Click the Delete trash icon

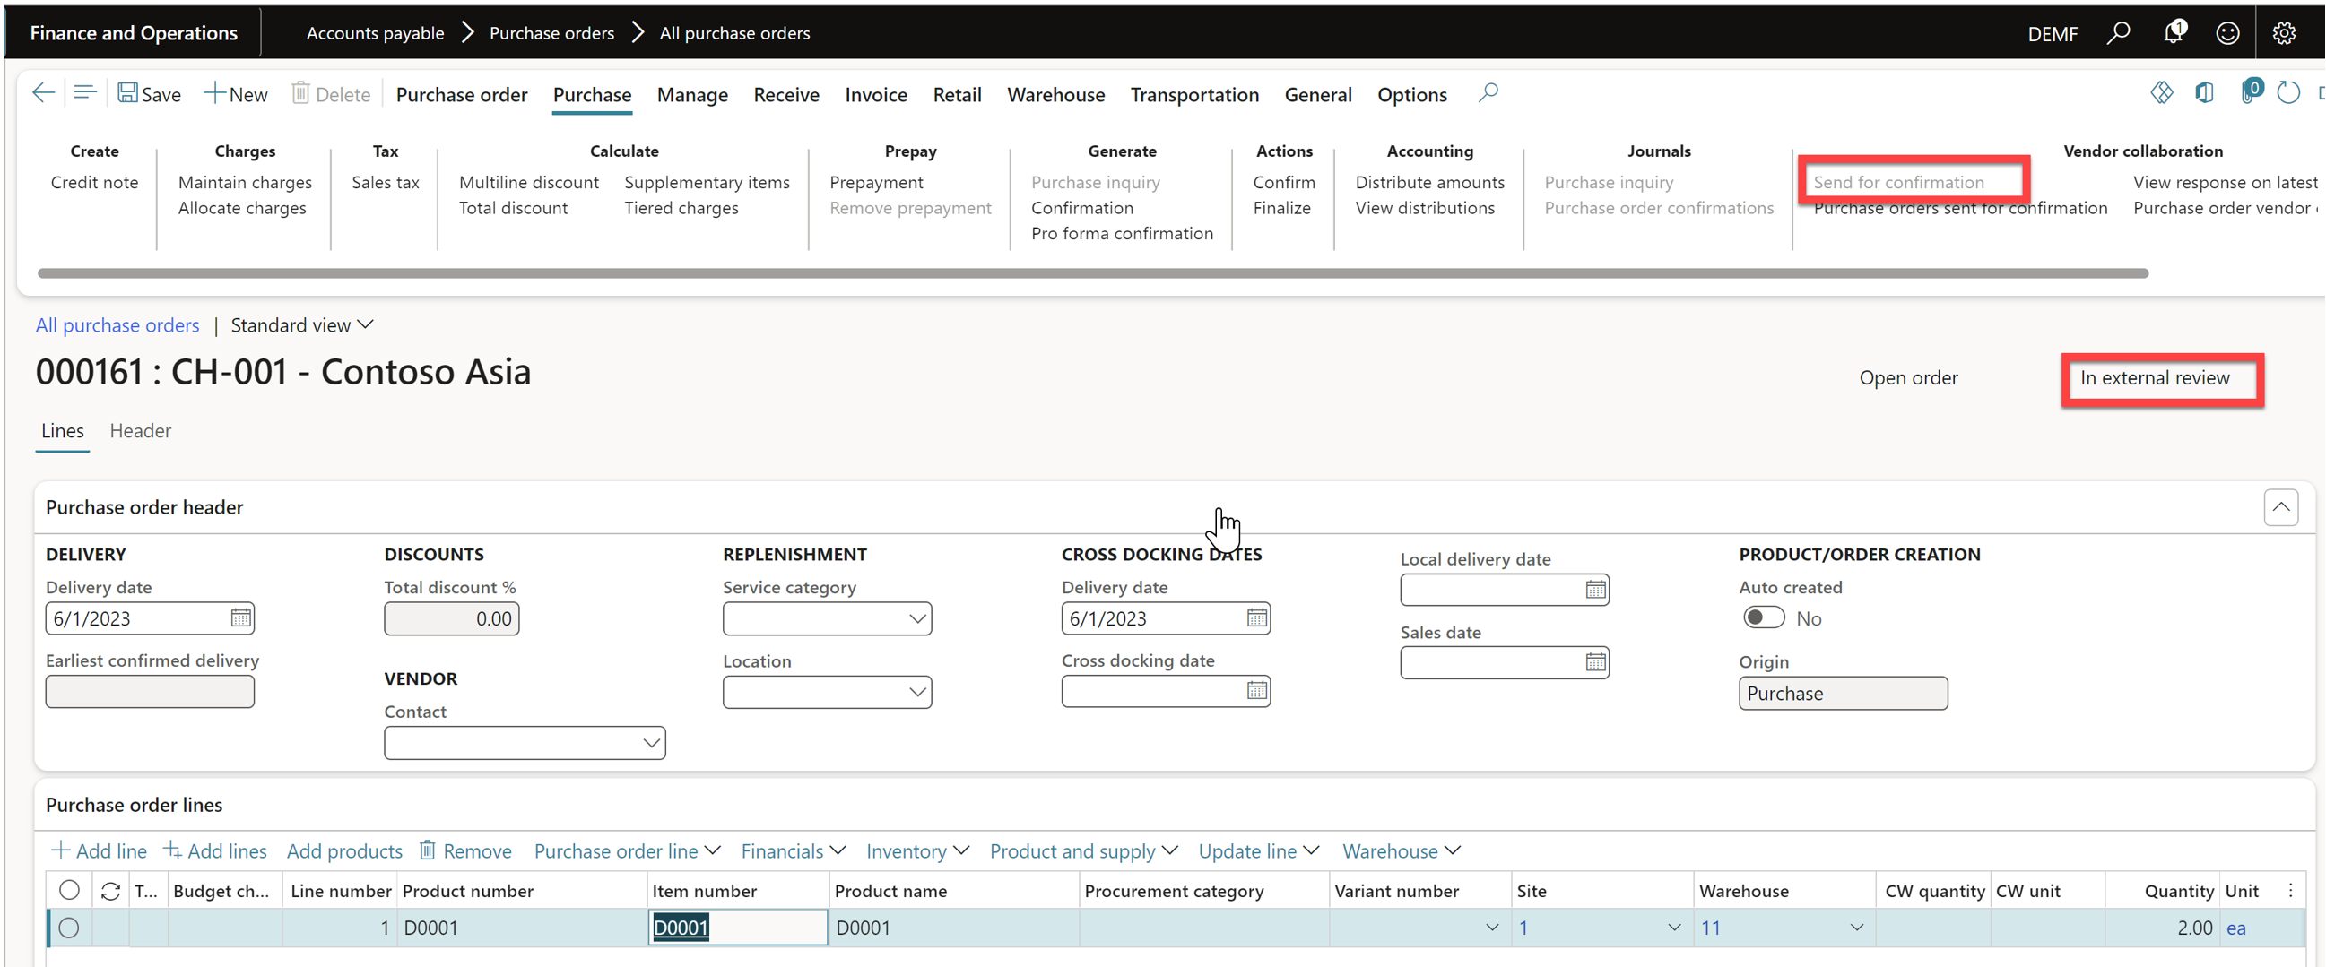click(300, 93)
